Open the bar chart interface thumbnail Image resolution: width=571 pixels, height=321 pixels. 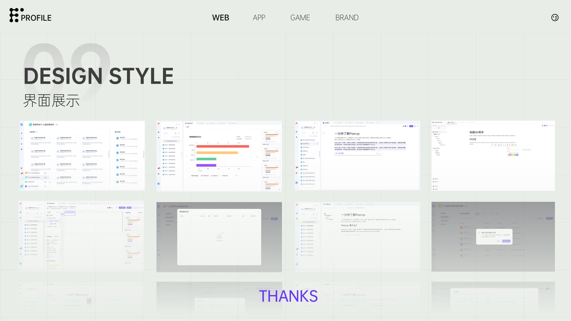(219, 156)
